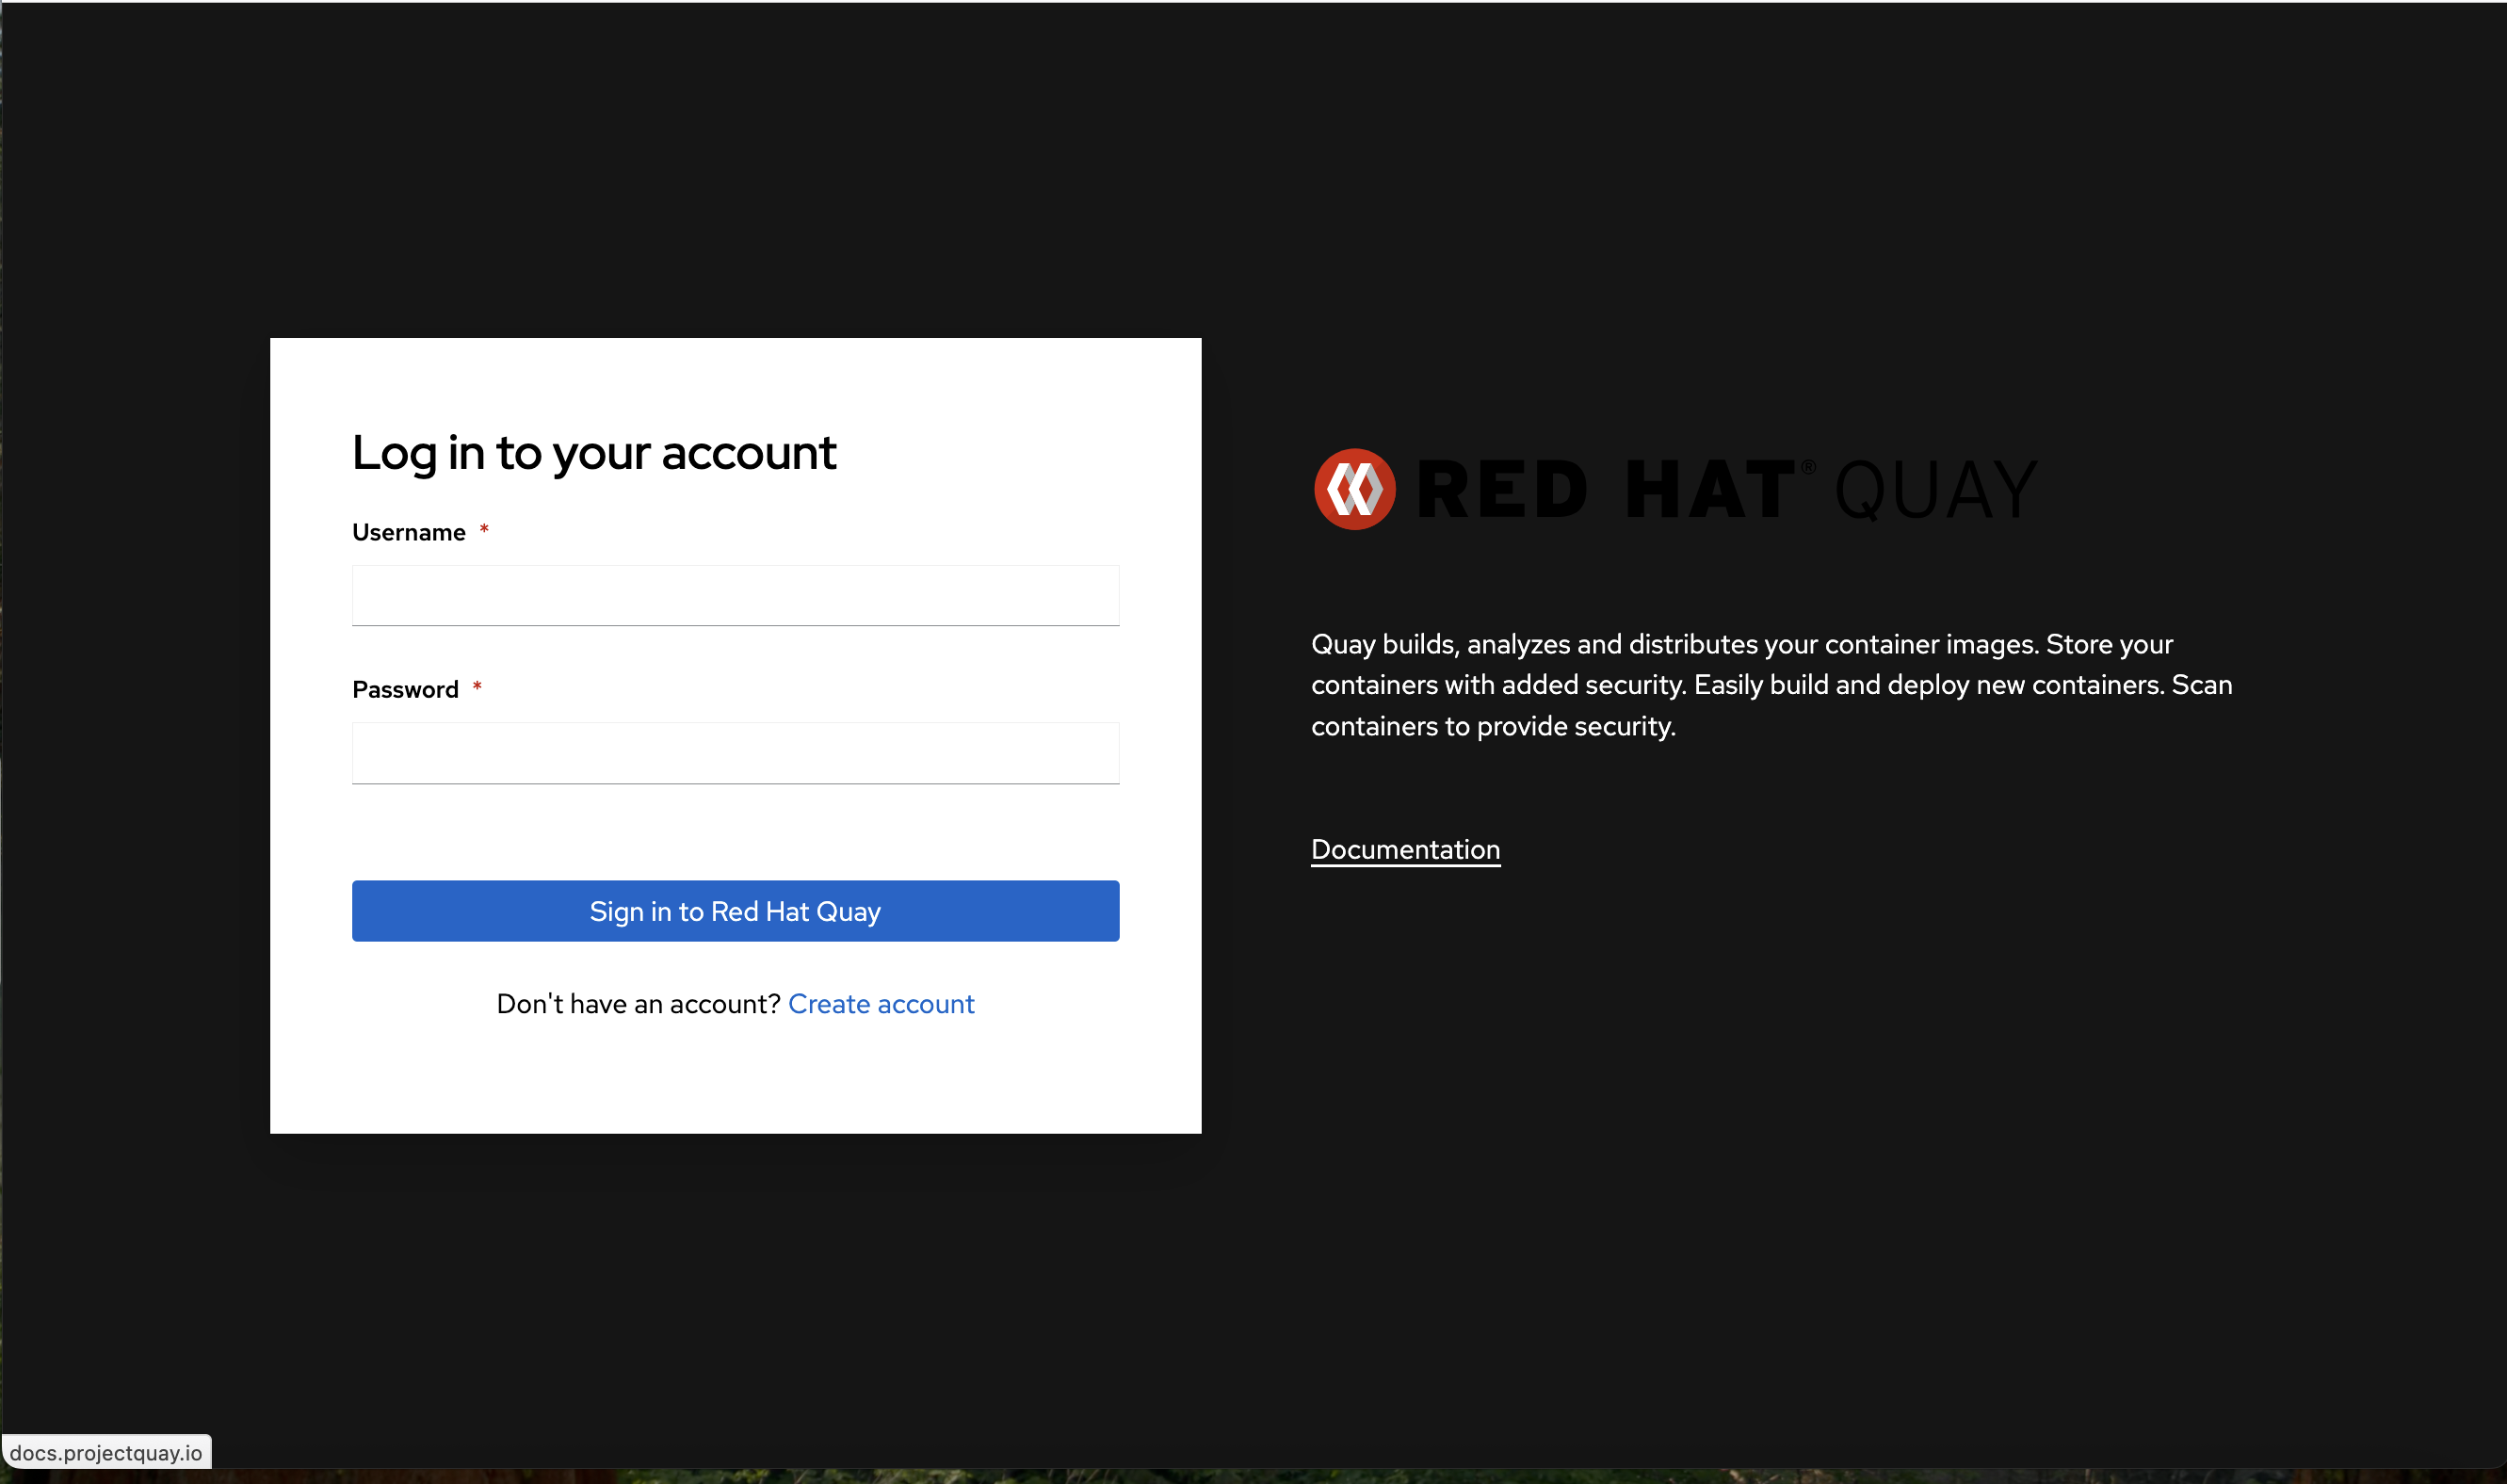The width and height of the screenshot is (2507, 1484).
Task: Click blank space between Password field and Sign in
Action: (x=735, y=832)
